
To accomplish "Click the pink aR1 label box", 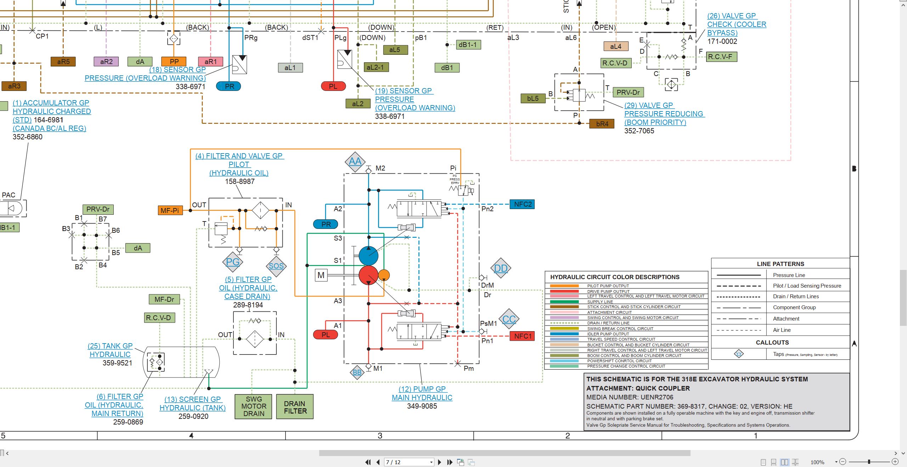I will click(211, 62).
